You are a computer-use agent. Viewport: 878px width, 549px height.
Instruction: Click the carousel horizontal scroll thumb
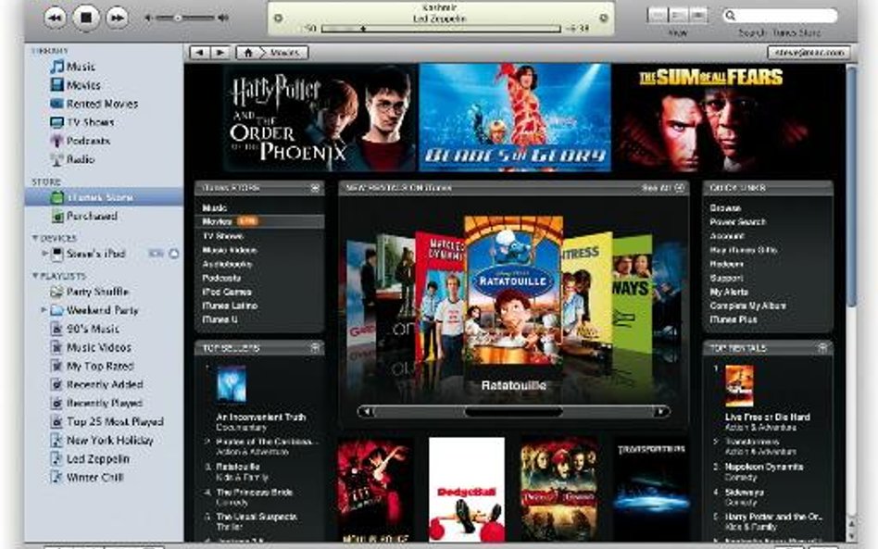[513, 412]
